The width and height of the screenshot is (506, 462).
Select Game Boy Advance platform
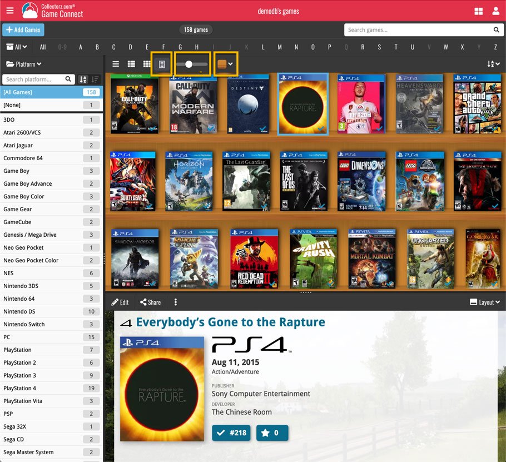click(51, 183)
